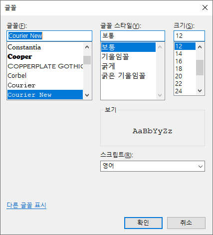Select size 12 in the list
Screen dimensions: 213x235
185,46
